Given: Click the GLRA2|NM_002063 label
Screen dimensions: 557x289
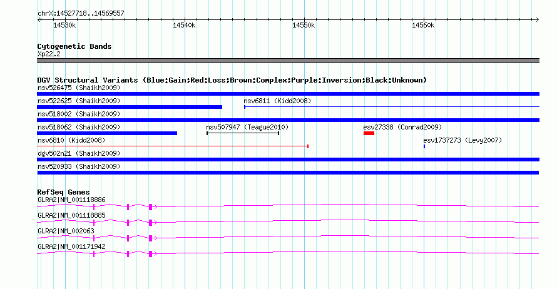Looking at the screenshot, I should tap(66, 231).
